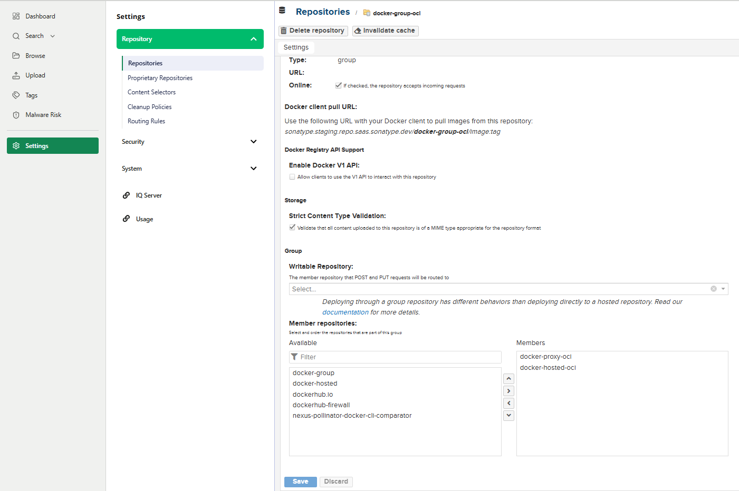
Task: Move selected repository down with arrow
Action: tap(508, 415)
